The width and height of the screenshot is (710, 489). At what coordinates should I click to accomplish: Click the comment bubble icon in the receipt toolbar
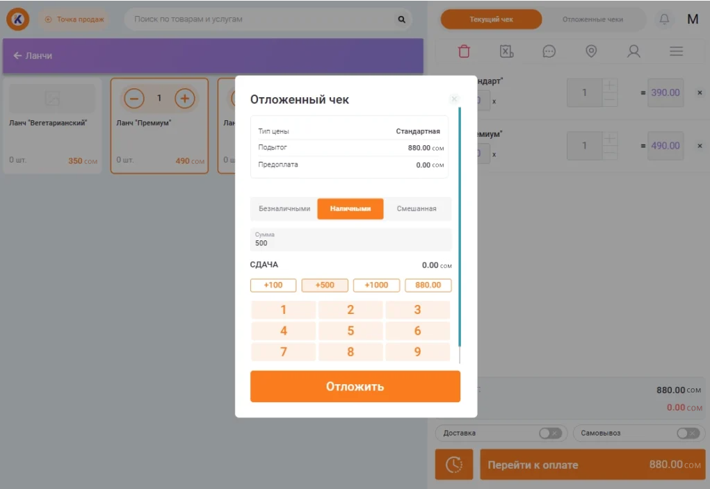coord(549,51)
